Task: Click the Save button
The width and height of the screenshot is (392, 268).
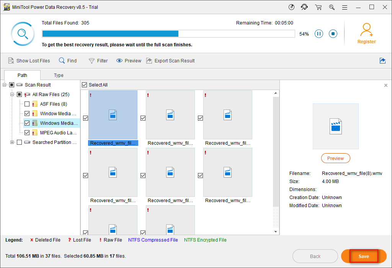Action: click(364, 256)
